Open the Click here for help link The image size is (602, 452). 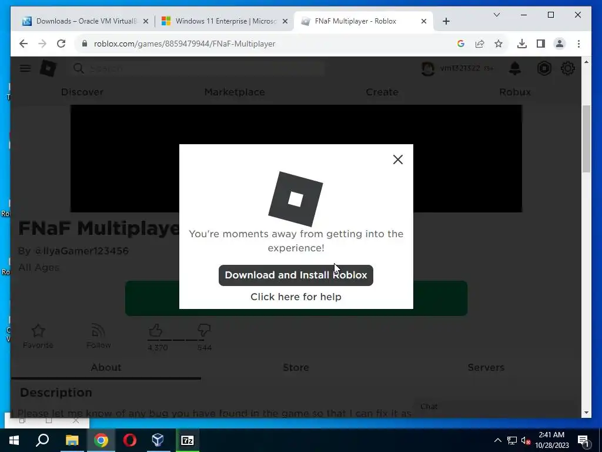[296, 297]
